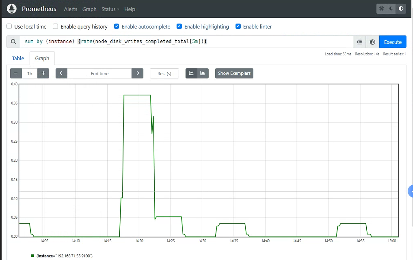Screen dimensions: 413x260
Task: Click the 'Resolution: 14s' text
Action: point(367,54)
